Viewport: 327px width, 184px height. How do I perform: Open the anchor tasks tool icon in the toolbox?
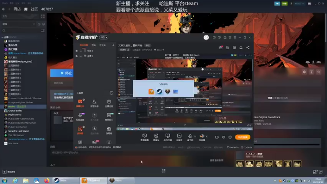[109, 103]
